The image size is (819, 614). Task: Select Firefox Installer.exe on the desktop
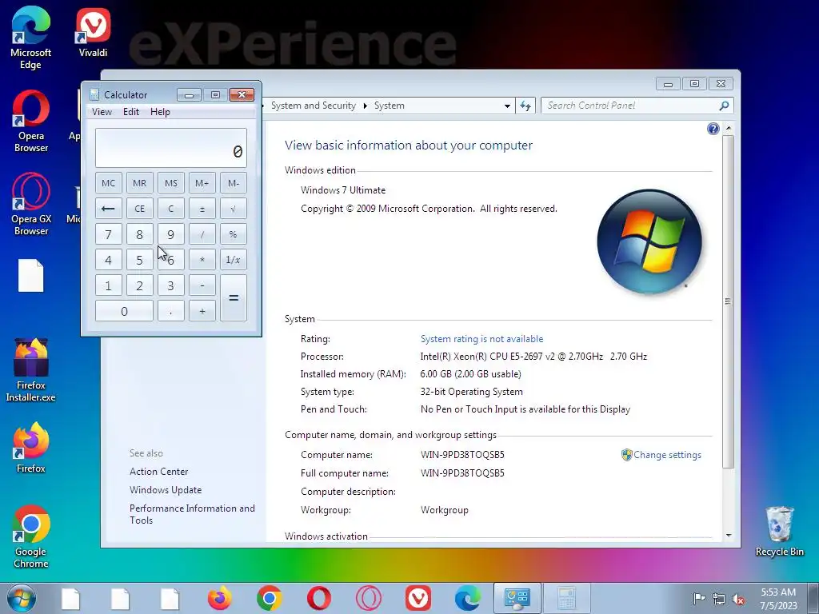(31, 369)
